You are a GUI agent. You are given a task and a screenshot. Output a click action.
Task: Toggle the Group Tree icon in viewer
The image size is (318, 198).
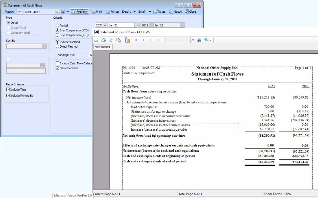click(x=127, y=40)
